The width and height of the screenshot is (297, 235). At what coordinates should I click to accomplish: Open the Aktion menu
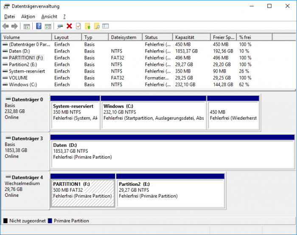(28, 17)
